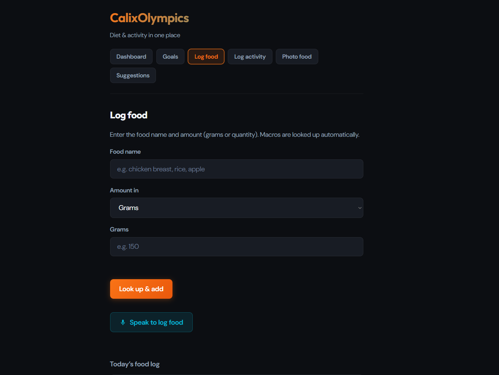The height and width of the screenshot is (375, 499).
Task: Focus the Food name text field
Action: (x=236, y=169)
